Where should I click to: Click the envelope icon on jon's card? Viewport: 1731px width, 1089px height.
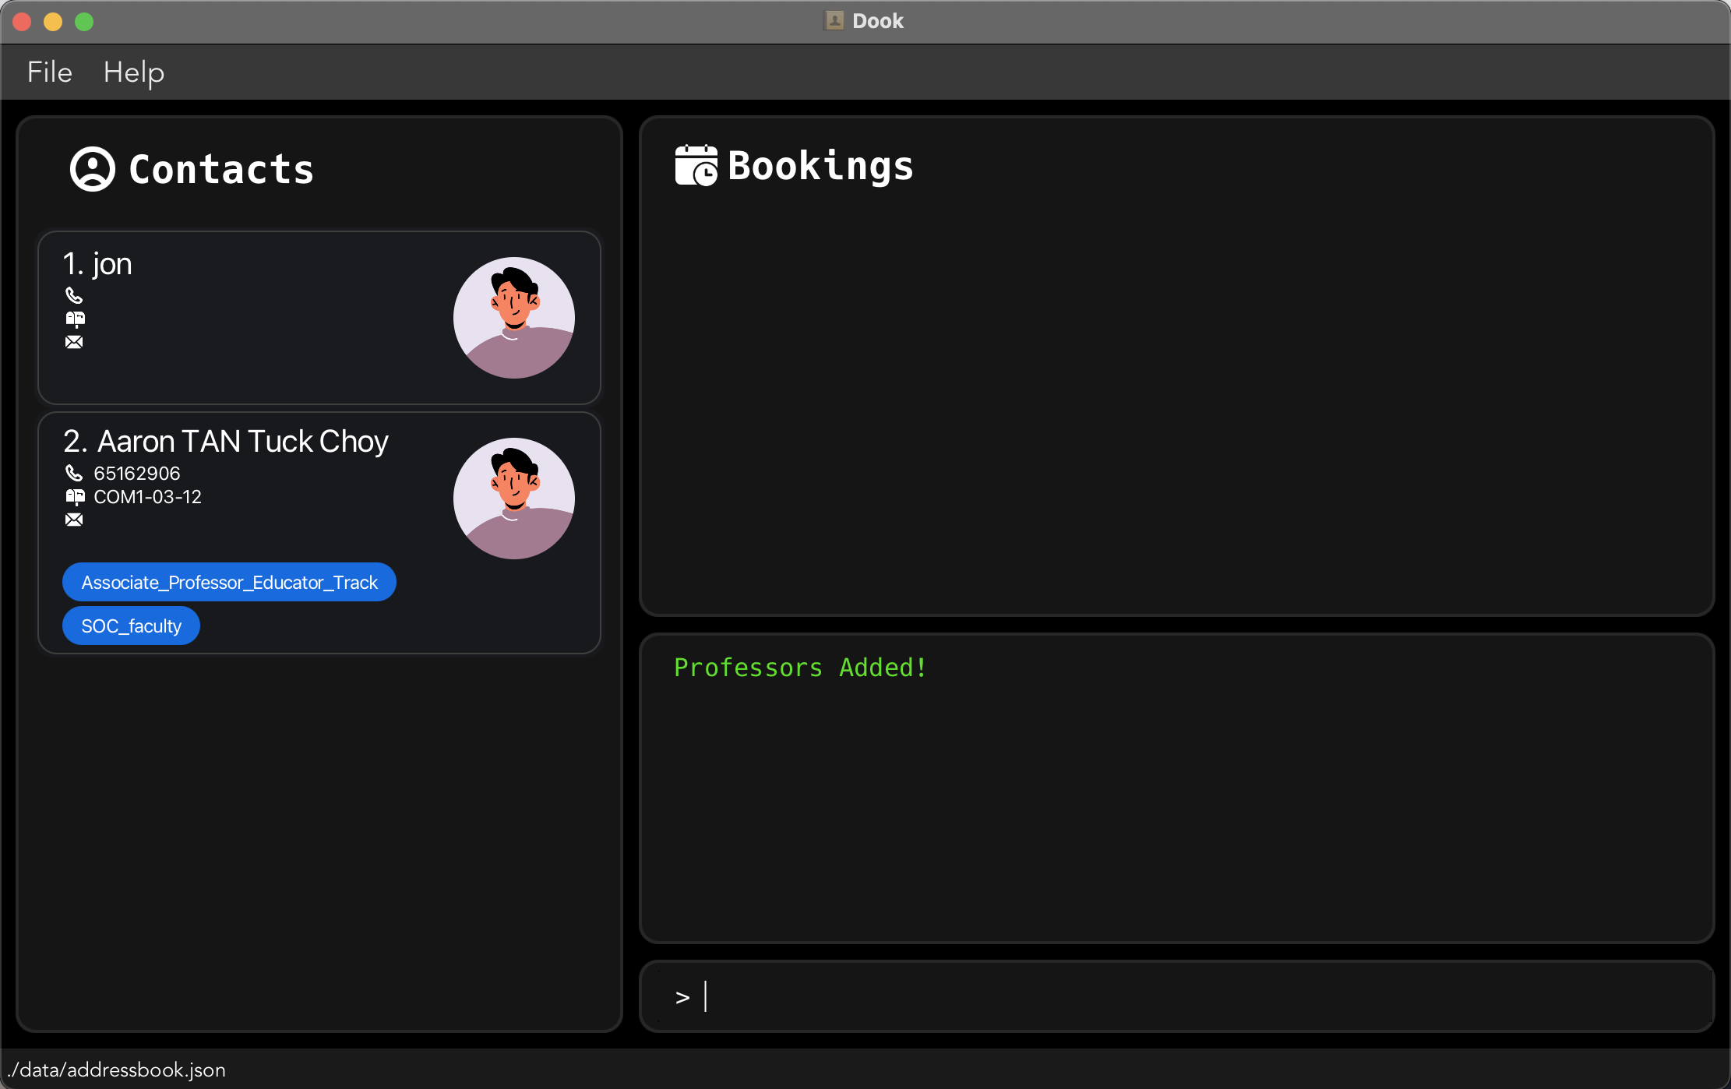pos(74,342)
